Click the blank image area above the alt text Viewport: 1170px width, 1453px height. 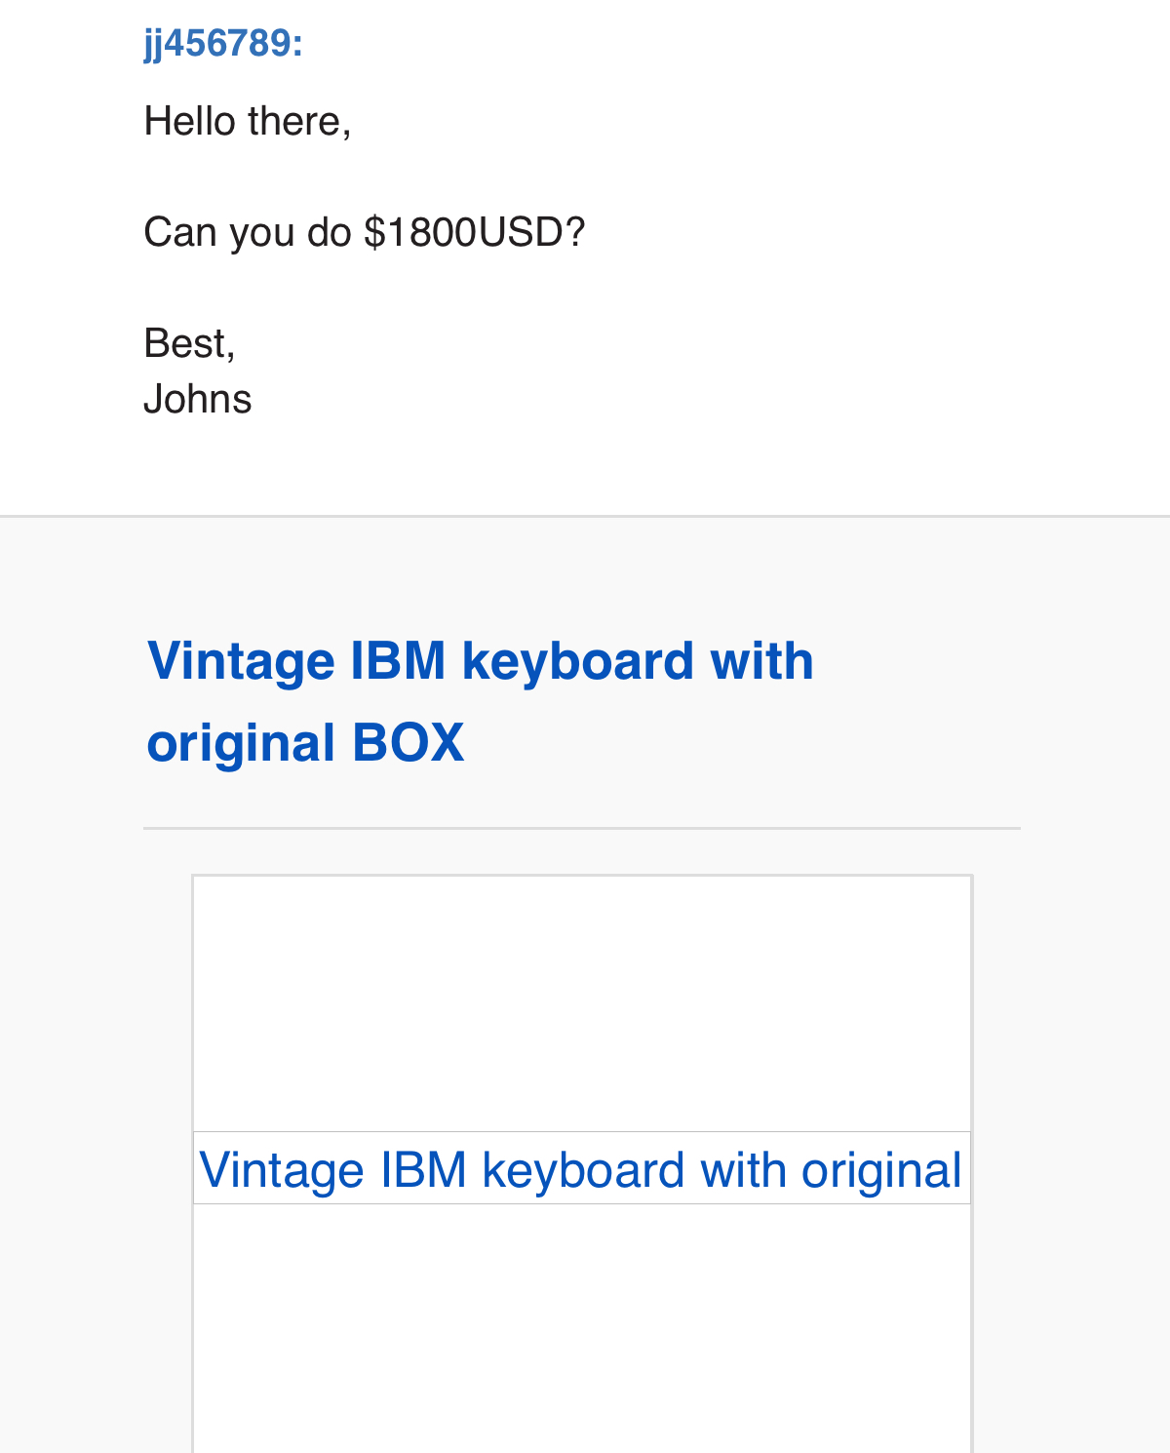coord(582,1004)
